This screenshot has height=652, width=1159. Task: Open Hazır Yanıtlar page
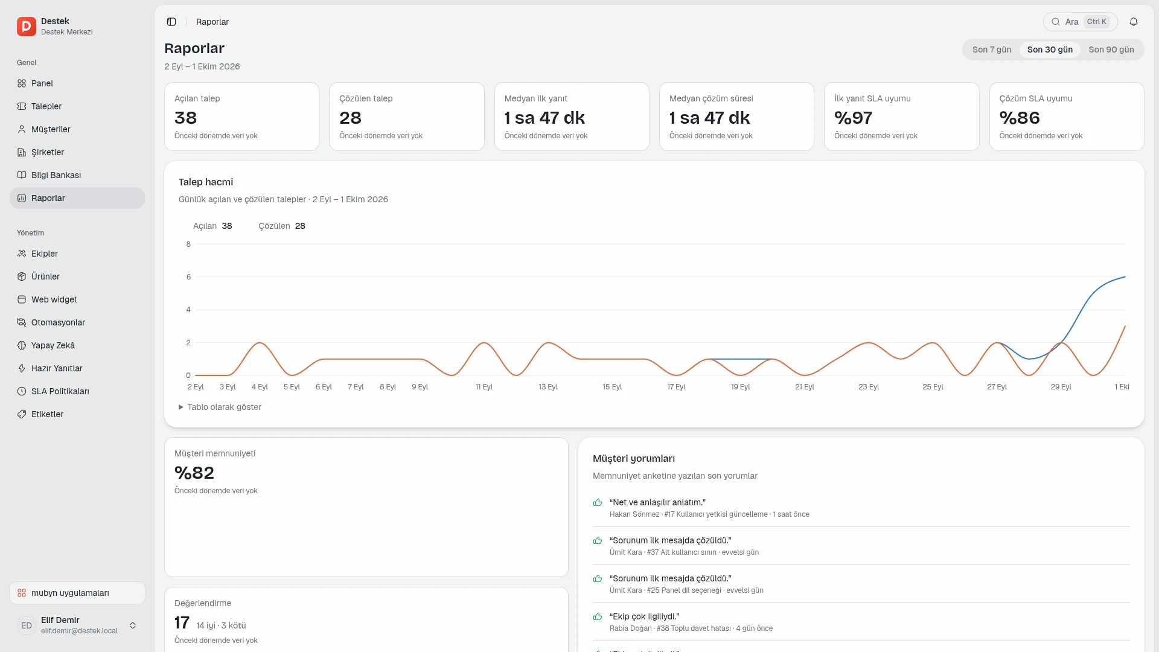[x=77, y=368]
